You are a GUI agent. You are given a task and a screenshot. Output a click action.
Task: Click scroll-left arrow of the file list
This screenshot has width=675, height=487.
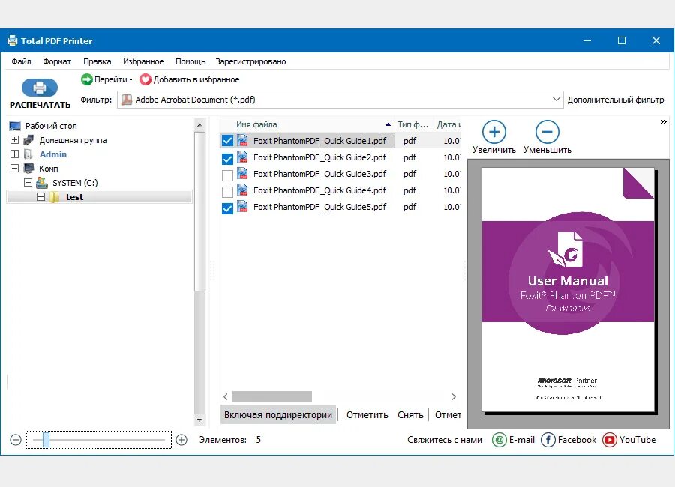pos(226,396)
